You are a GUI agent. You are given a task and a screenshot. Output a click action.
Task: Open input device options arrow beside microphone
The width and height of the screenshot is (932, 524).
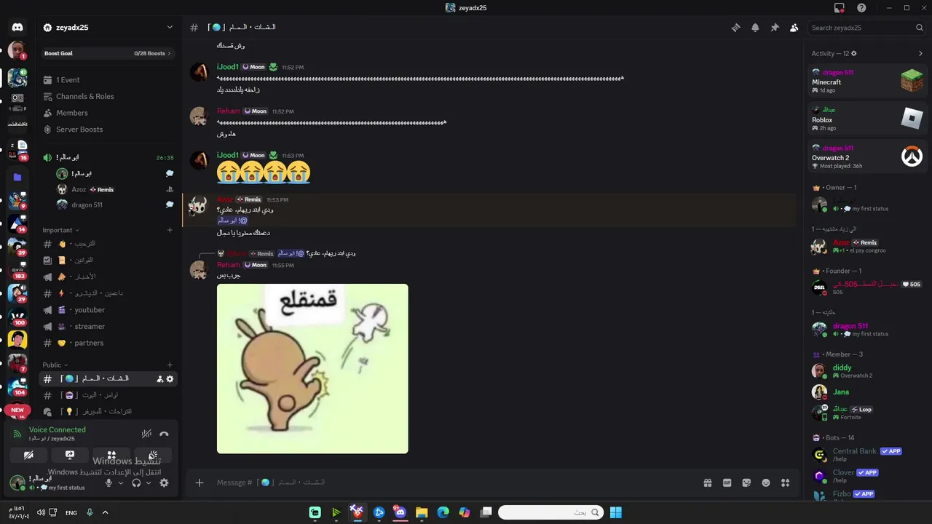[121, 483]
